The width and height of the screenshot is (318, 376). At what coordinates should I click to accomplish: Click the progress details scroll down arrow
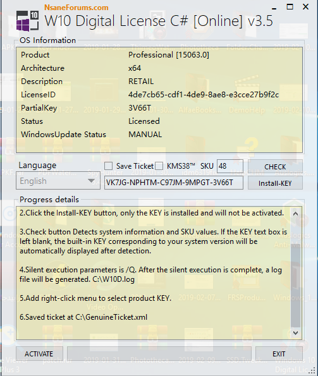(x=296, y=333)
